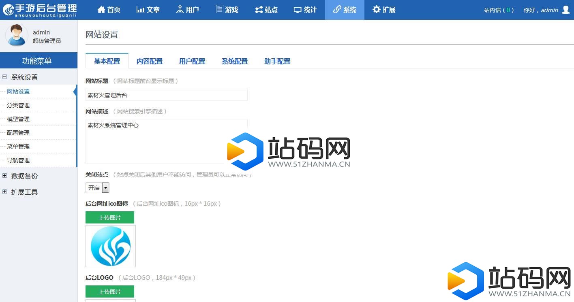Open 站内信 messages link

click(499, 10)
